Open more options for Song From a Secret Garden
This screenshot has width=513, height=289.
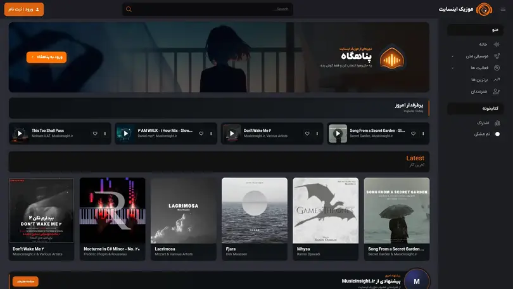click(x=423, y=133)
